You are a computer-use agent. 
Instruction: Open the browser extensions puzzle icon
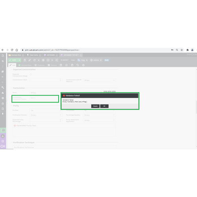[x=188, y=50]
